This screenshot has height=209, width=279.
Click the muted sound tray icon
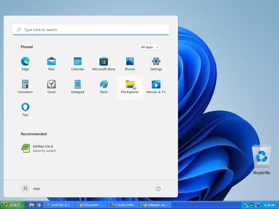pos(251,205)
